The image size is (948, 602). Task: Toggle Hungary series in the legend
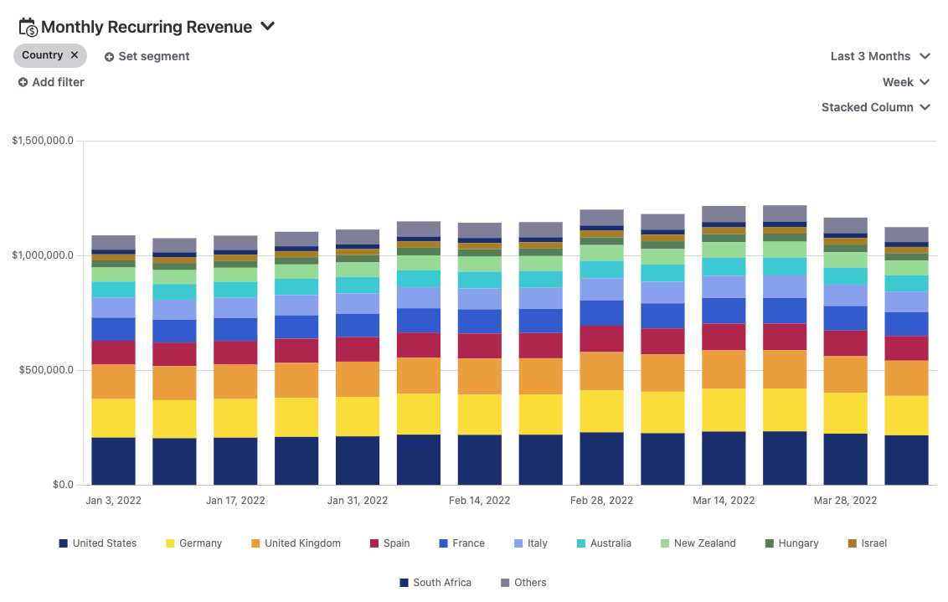click(792, 543)
